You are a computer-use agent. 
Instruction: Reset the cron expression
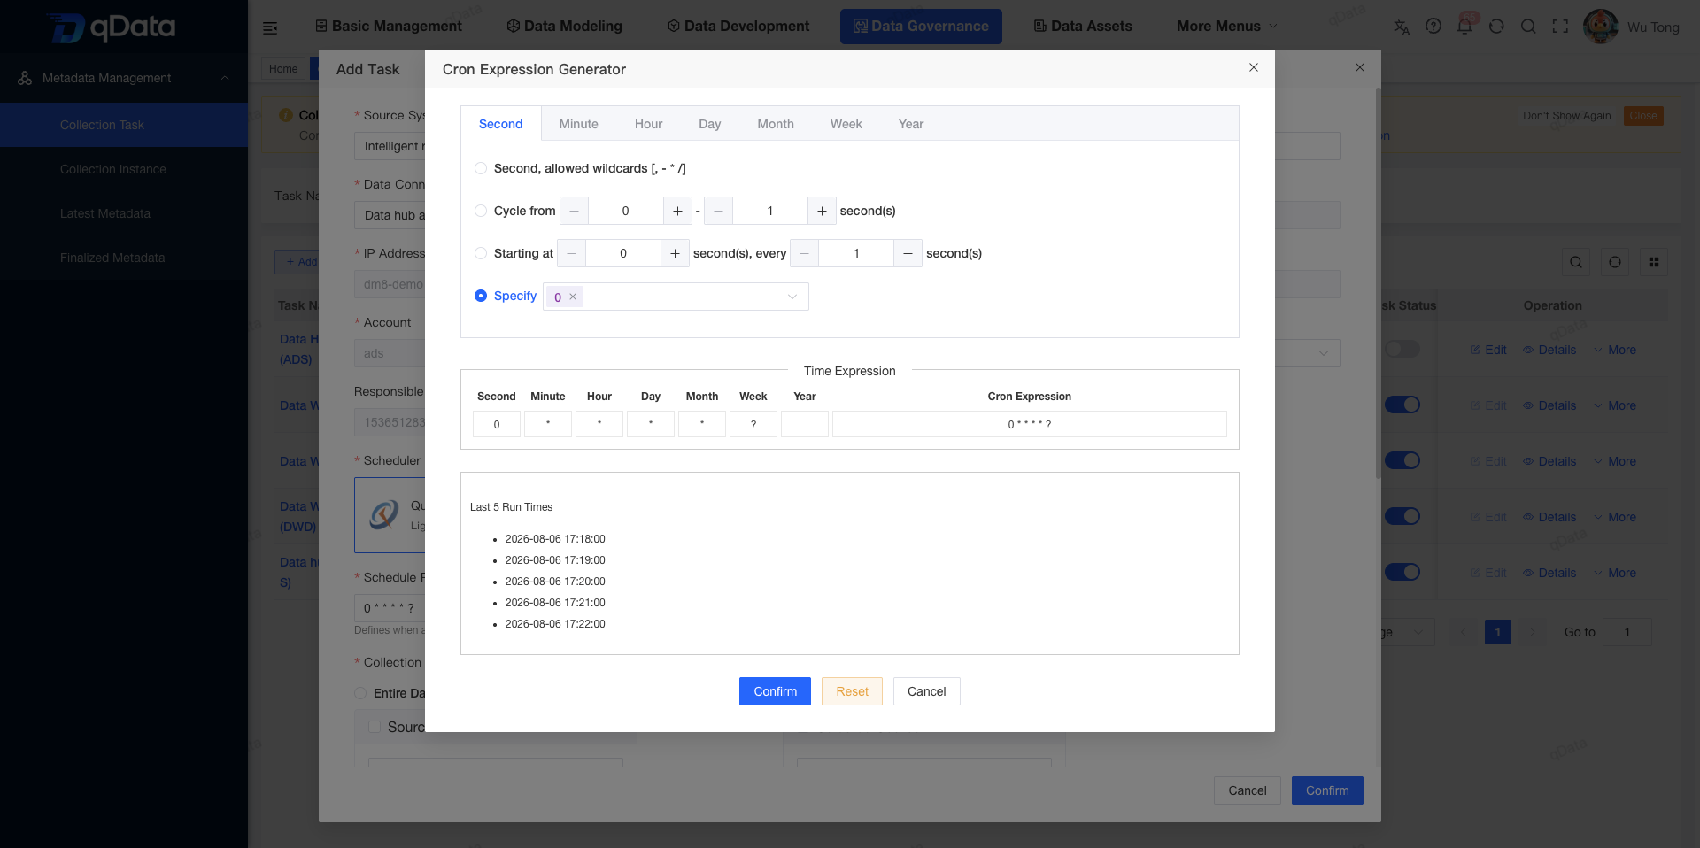point(852,691)
